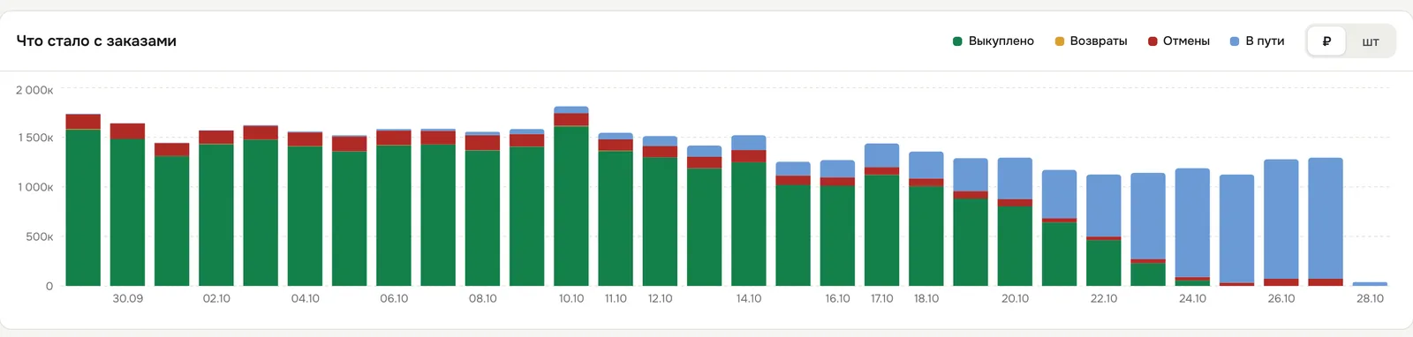Select the tiny bar for 28.10
Viewport: 1413px width, 337px height.
pos(1370,284)
